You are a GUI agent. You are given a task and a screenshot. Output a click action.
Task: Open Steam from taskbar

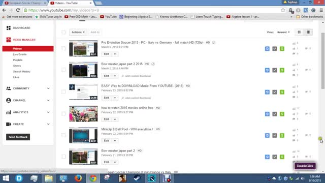coord(137,178)
